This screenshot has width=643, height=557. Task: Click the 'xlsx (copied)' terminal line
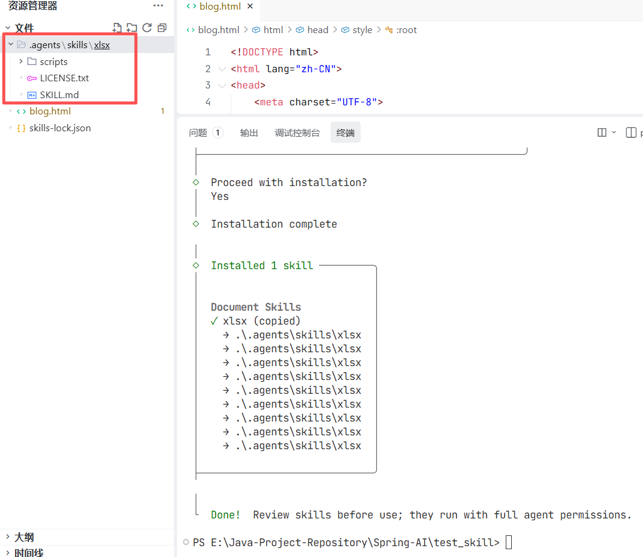coord(262,321)
